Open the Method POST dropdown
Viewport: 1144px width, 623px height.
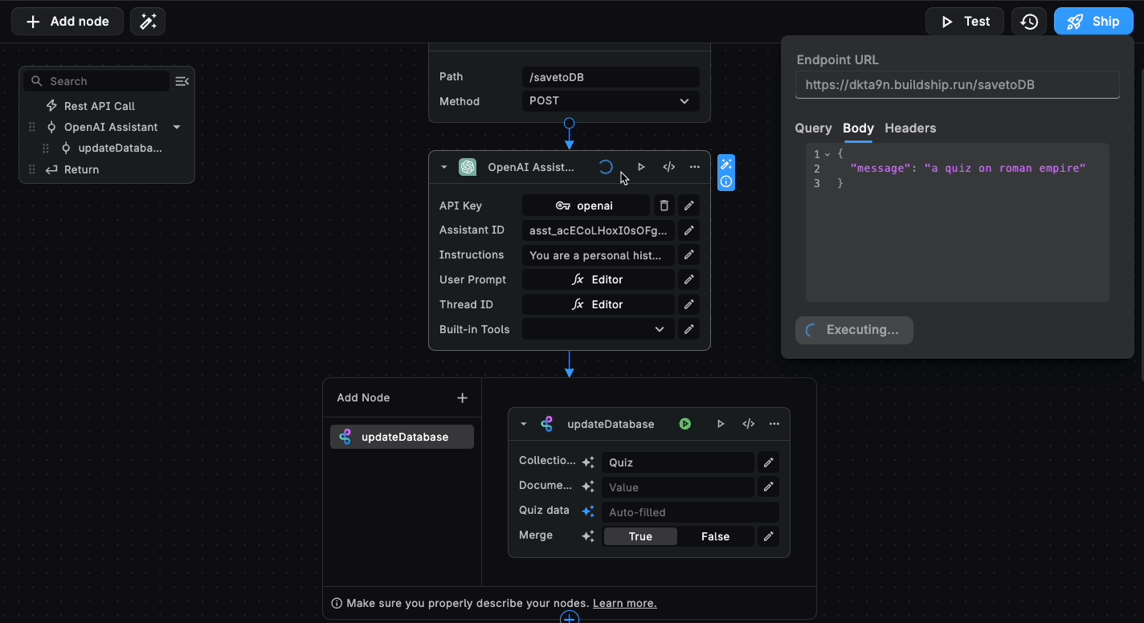[610, 101]
